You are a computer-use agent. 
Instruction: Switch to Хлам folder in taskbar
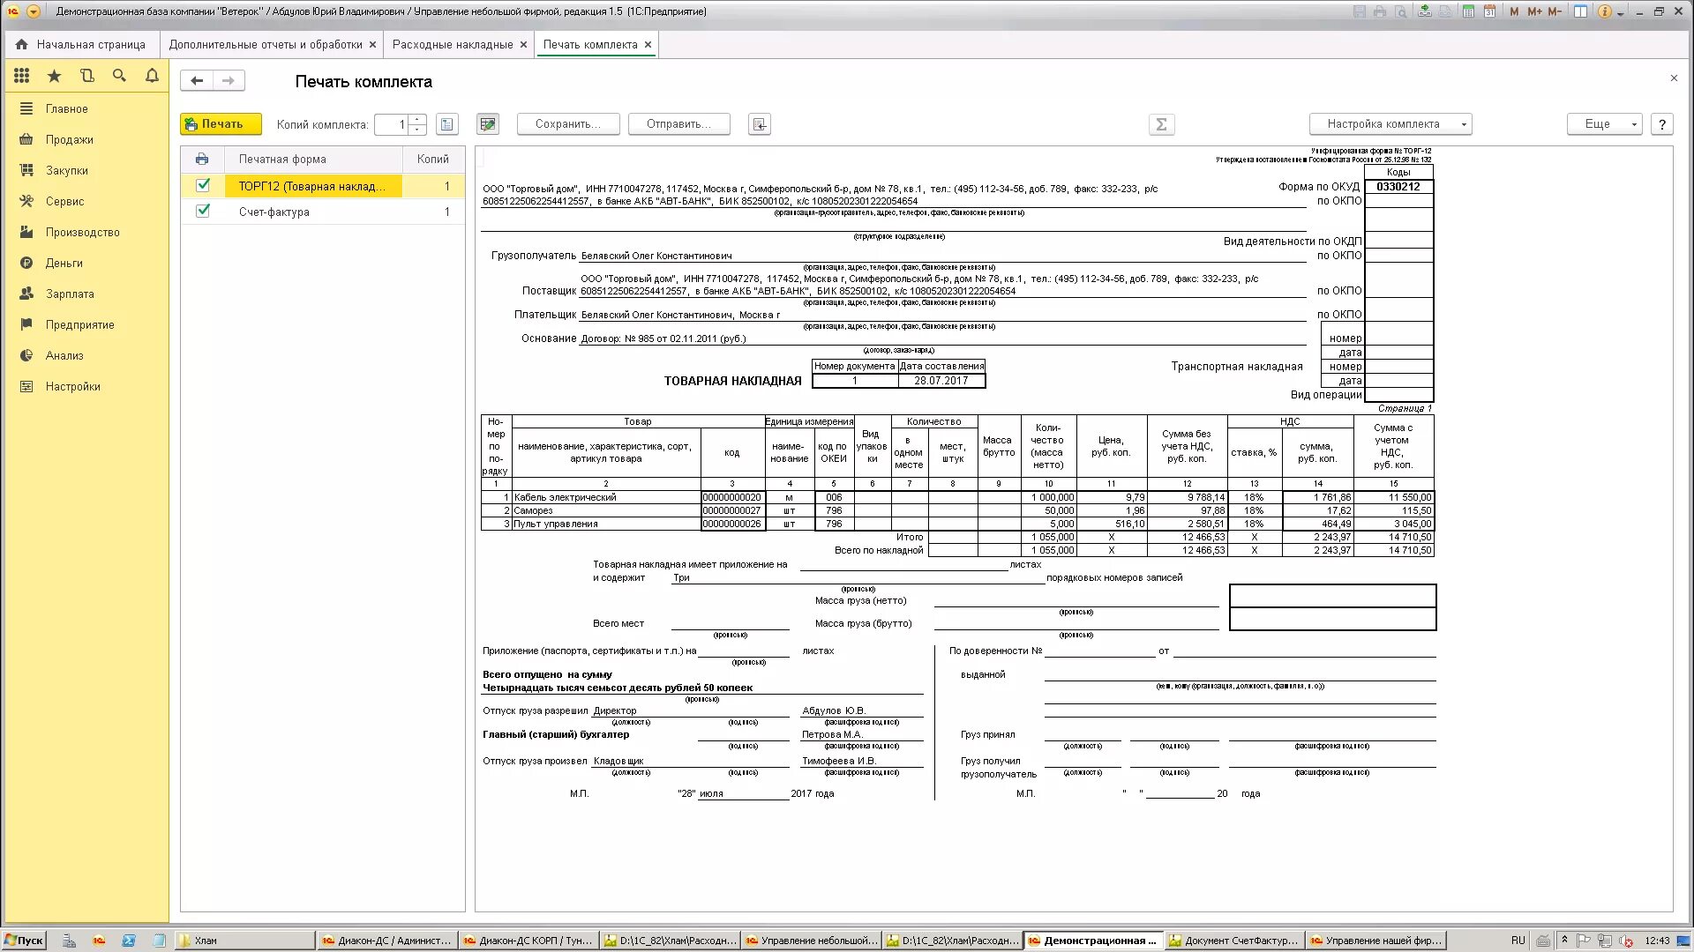click(244, 941)
